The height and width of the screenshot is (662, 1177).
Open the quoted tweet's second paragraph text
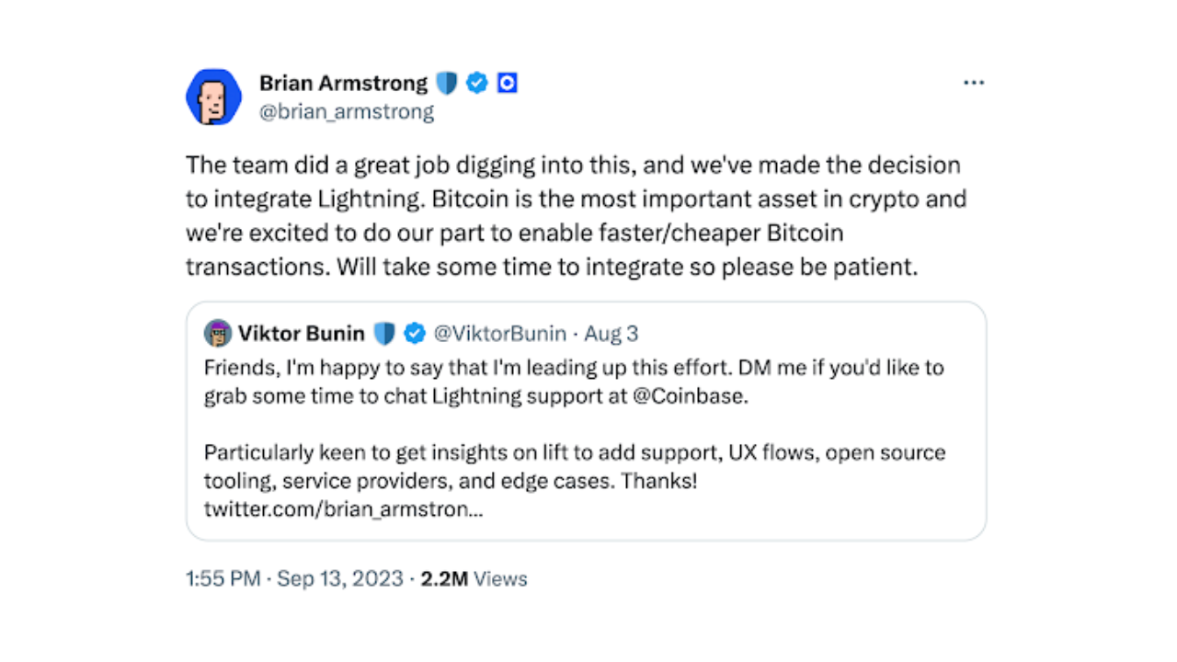pyautogui.click(x=574, y=466)
